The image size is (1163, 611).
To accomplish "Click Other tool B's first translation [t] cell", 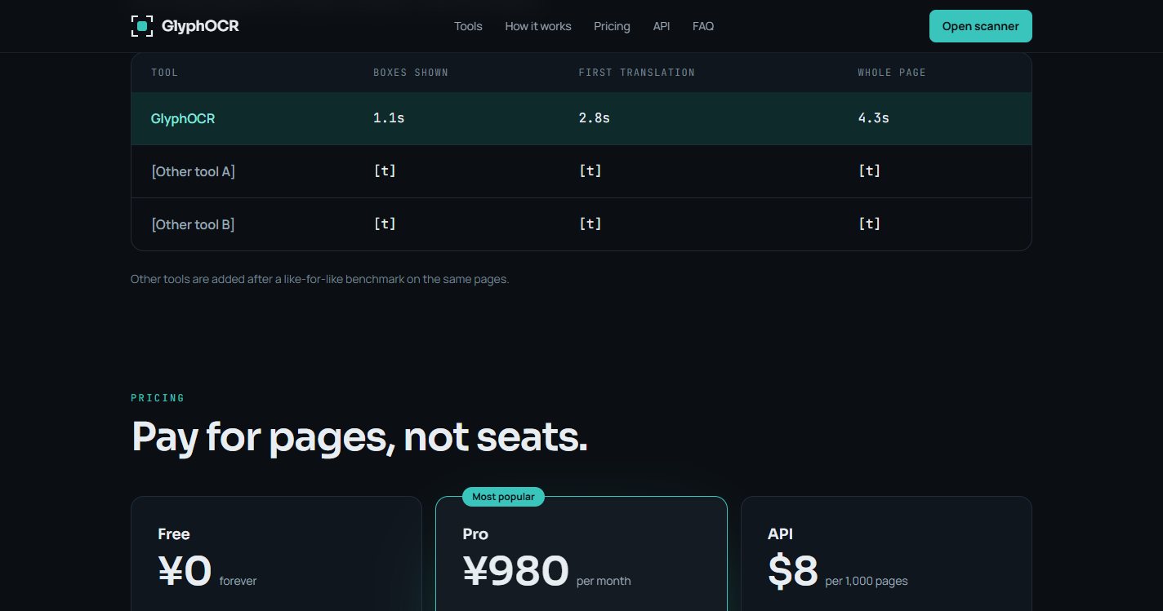I will click(590, 224).
